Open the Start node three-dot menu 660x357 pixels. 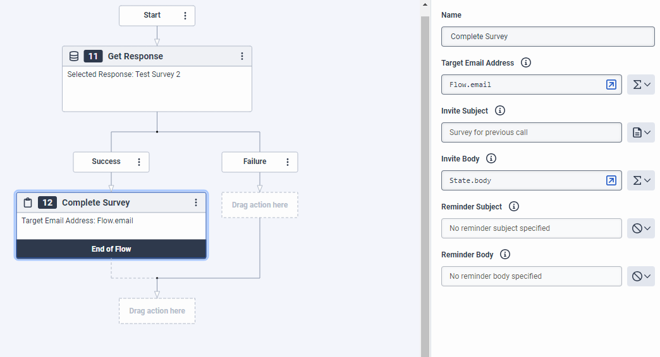click(x=185, y=16)
